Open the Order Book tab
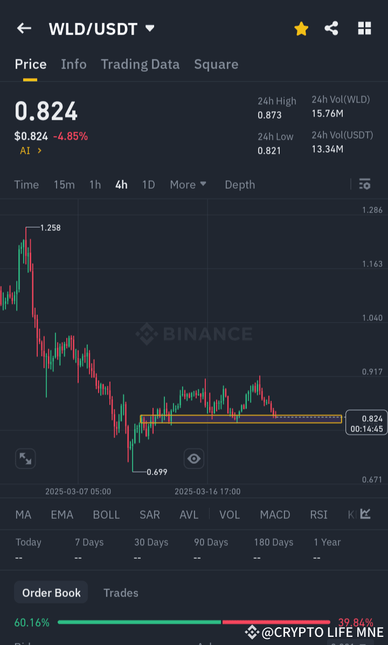The height and width of the screenshot is (645, 388). click(51, 592)
